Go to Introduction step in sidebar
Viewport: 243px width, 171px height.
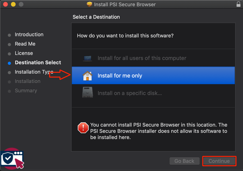(x=29, y=35)
